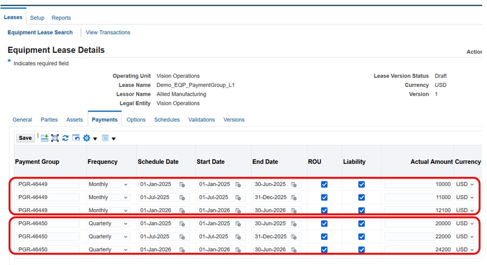Click the blue gear settings icon
487x265 pixels.
click(x=86, y=138)
